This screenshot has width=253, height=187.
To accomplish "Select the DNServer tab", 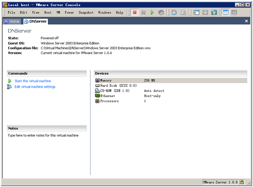I will pyautogui.click(x=36, y=21).
